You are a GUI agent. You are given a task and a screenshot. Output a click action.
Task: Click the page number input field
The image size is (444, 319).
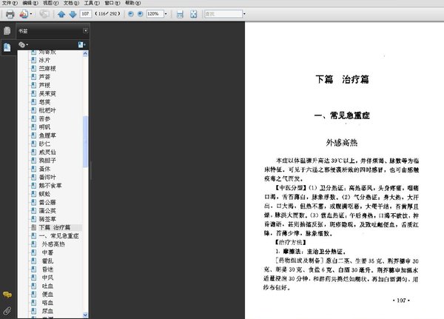(x=86, y=13)
